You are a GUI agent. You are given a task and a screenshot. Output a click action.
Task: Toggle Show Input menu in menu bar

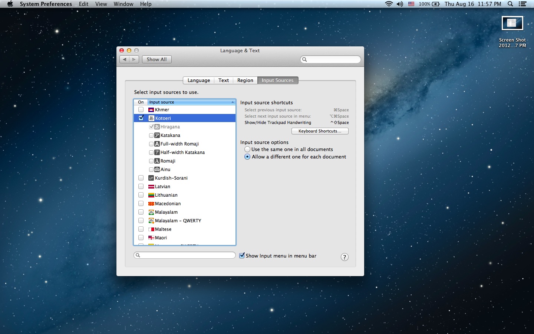(242, 256)
